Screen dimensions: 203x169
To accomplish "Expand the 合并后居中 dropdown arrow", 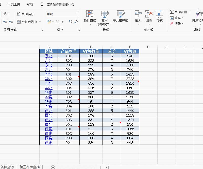I will tap(40, 22).
